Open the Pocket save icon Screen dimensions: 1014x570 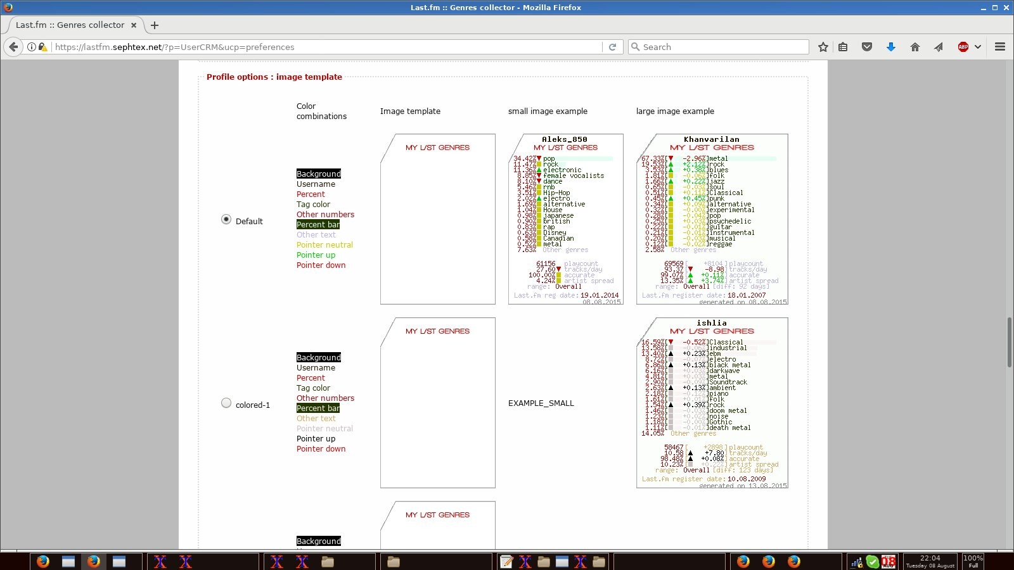[x=867, y=47]
